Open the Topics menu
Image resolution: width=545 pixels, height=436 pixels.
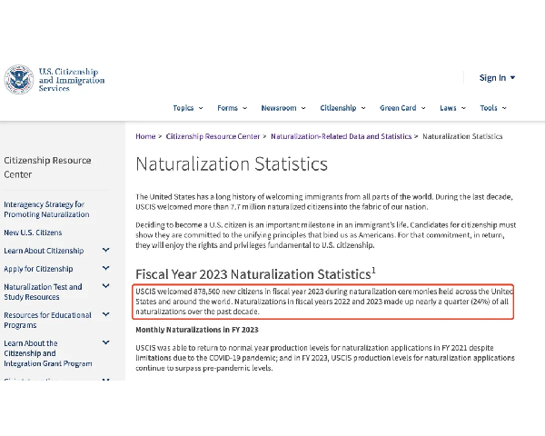point(188,108)
